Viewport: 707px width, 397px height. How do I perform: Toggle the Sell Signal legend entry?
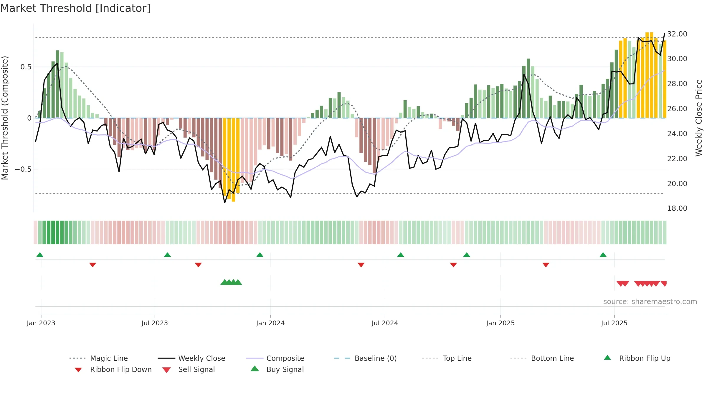pos(189,369)
